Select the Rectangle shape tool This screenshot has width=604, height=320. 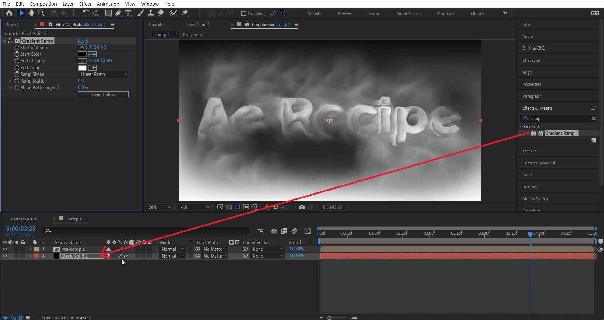pyautogui.click(x=108, y=13)
